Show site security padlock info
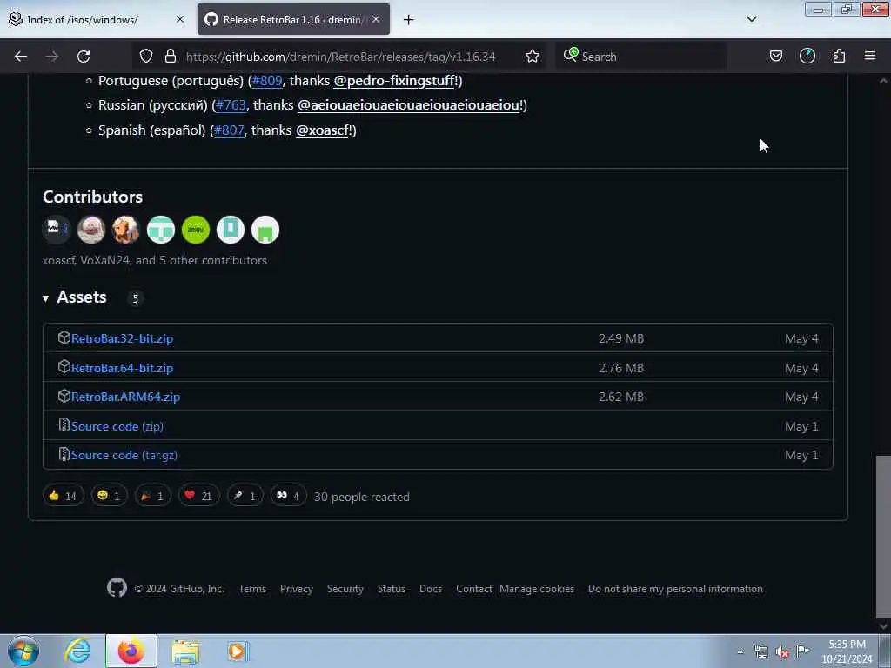 tap(170, 57)
